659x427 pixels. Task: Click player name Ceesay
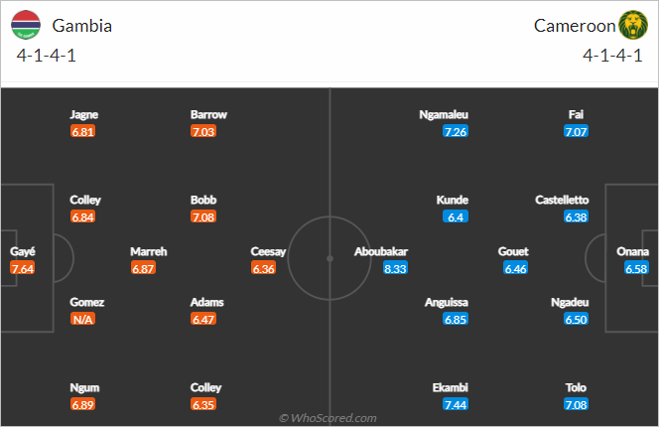(268, 251)
